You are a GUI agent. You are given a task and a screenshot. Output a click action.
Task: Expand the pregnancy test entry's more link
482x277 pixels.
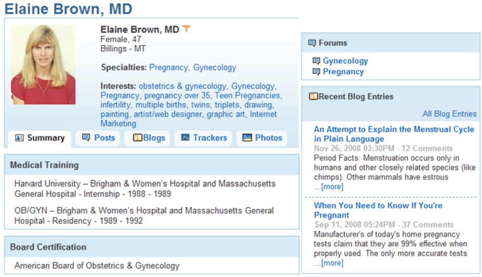[x=332, y=263]
